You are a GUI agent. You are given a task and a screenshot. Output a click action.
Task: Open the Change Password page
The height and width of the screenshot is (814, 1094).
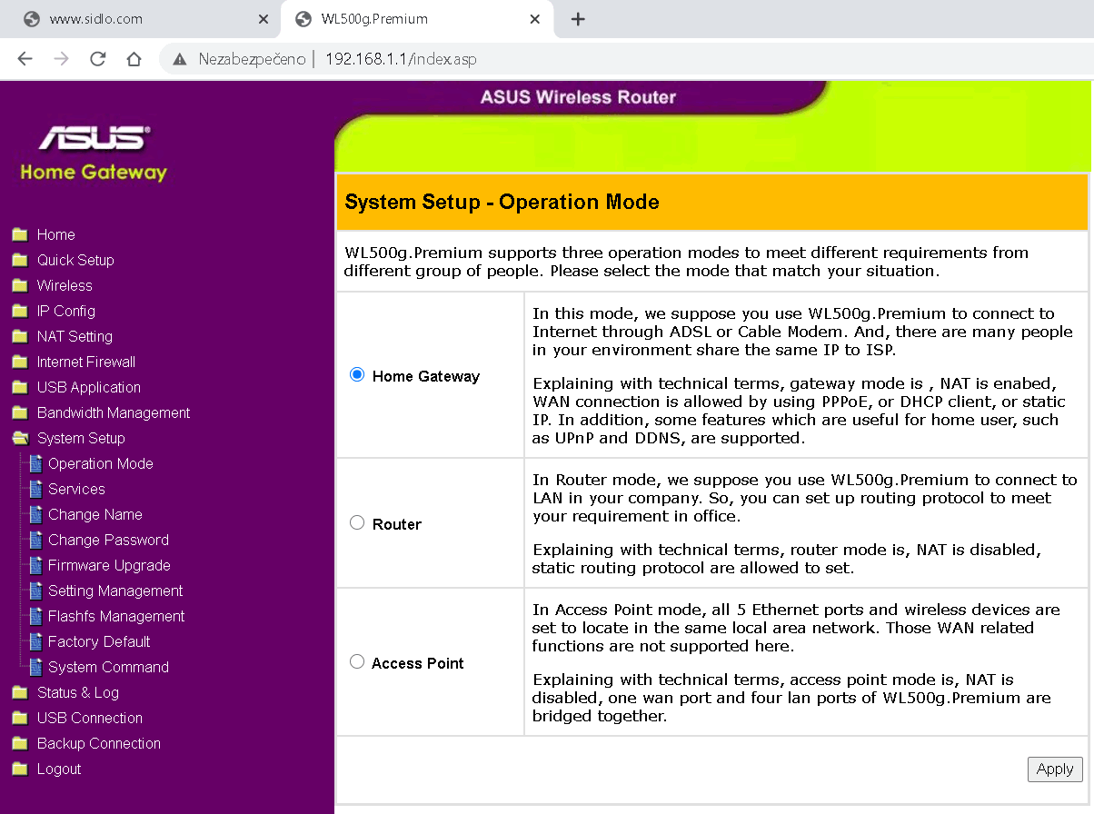coord(108,540)
